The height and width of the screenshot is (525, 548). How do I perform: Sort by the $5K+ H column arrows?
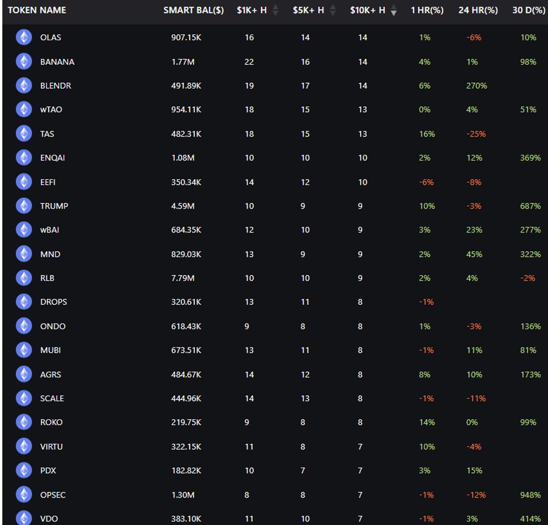tap(333, 10)
